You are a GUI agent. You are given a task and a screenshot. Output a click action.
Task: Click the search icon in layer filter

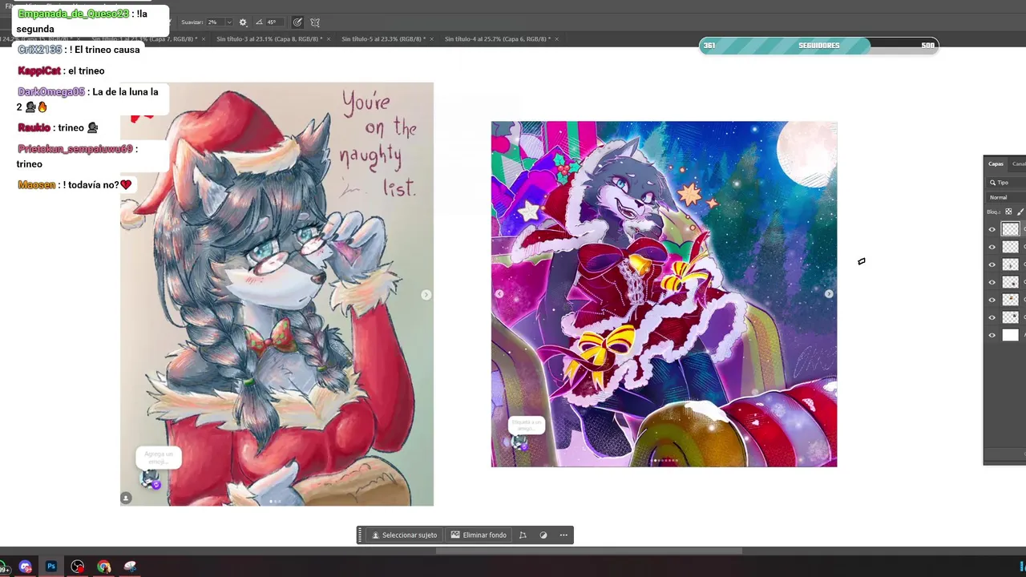coord(992,183)
